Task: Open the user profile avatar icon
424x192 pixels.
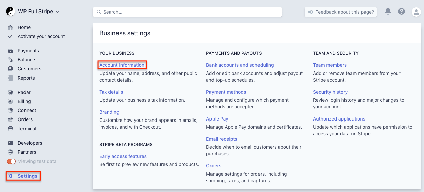Action: (416, 12)
